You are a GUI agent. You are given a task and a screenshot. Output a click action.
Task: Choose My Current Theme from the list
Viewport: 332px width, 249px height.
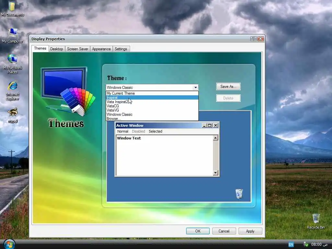(152, 93)
